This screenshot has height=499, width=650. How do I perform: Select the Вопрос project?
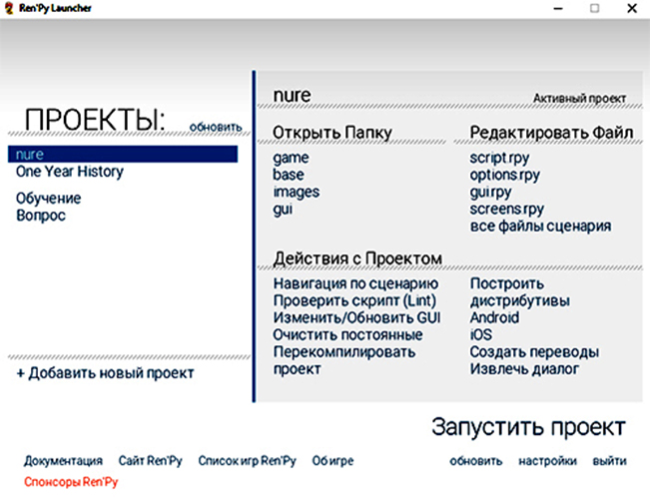(41, 216)
